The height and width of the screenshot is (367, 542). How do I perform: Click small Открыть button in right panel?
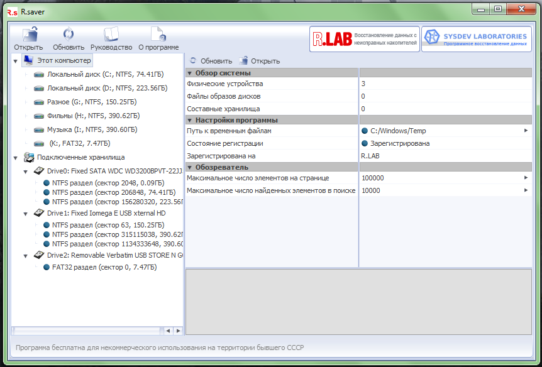point(259,61)
